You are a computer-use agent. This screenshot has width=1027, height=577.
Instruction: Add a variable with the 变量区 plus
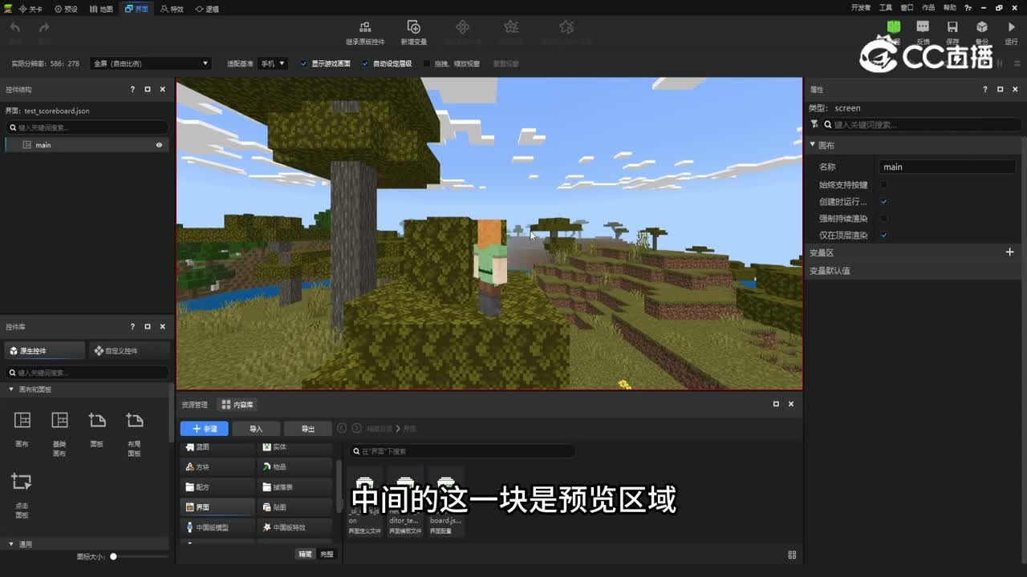1010,252
